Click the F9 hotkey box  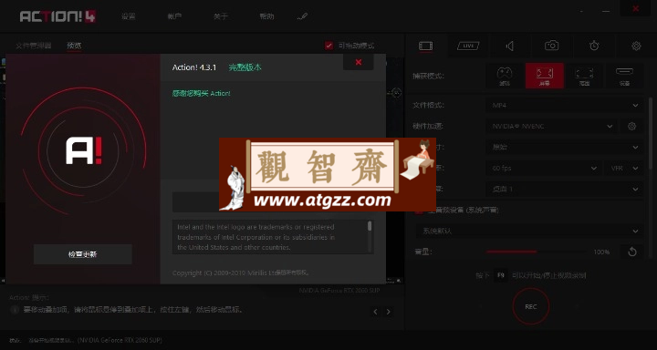500,275
